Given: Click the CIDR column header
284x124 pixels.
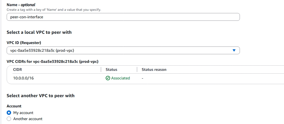Looking at the screenshot, I should pos(17,69).
